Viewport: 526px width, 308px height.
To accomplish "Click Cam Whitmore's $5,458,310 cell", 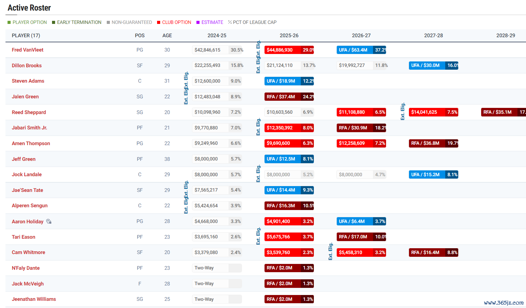I will coord(361,252).
